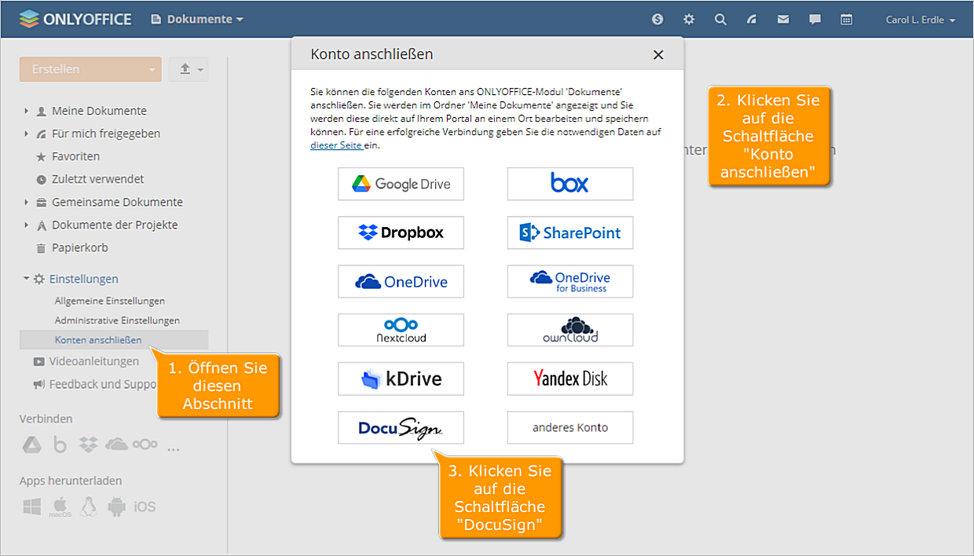Open Dokumente der Projekte
The height and width of the screenshot is (556, 974).
pos(115,225)
